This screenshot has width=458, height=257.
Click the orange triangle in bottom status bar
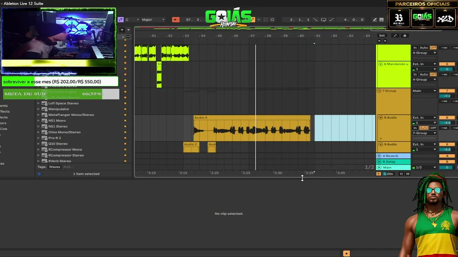pos(346,253)
